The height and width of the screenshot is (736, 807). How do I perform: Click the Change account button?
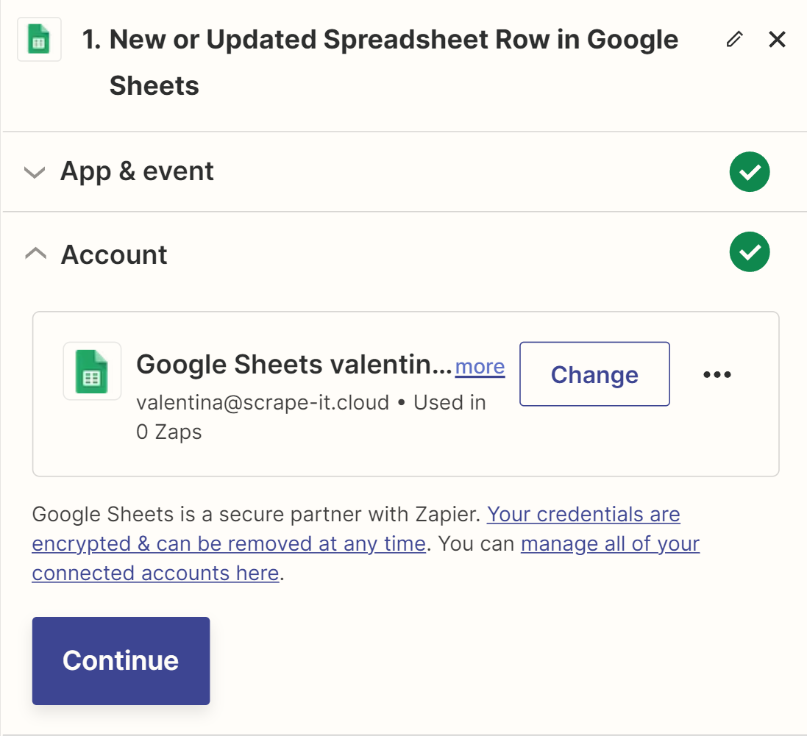click(594, 374)
